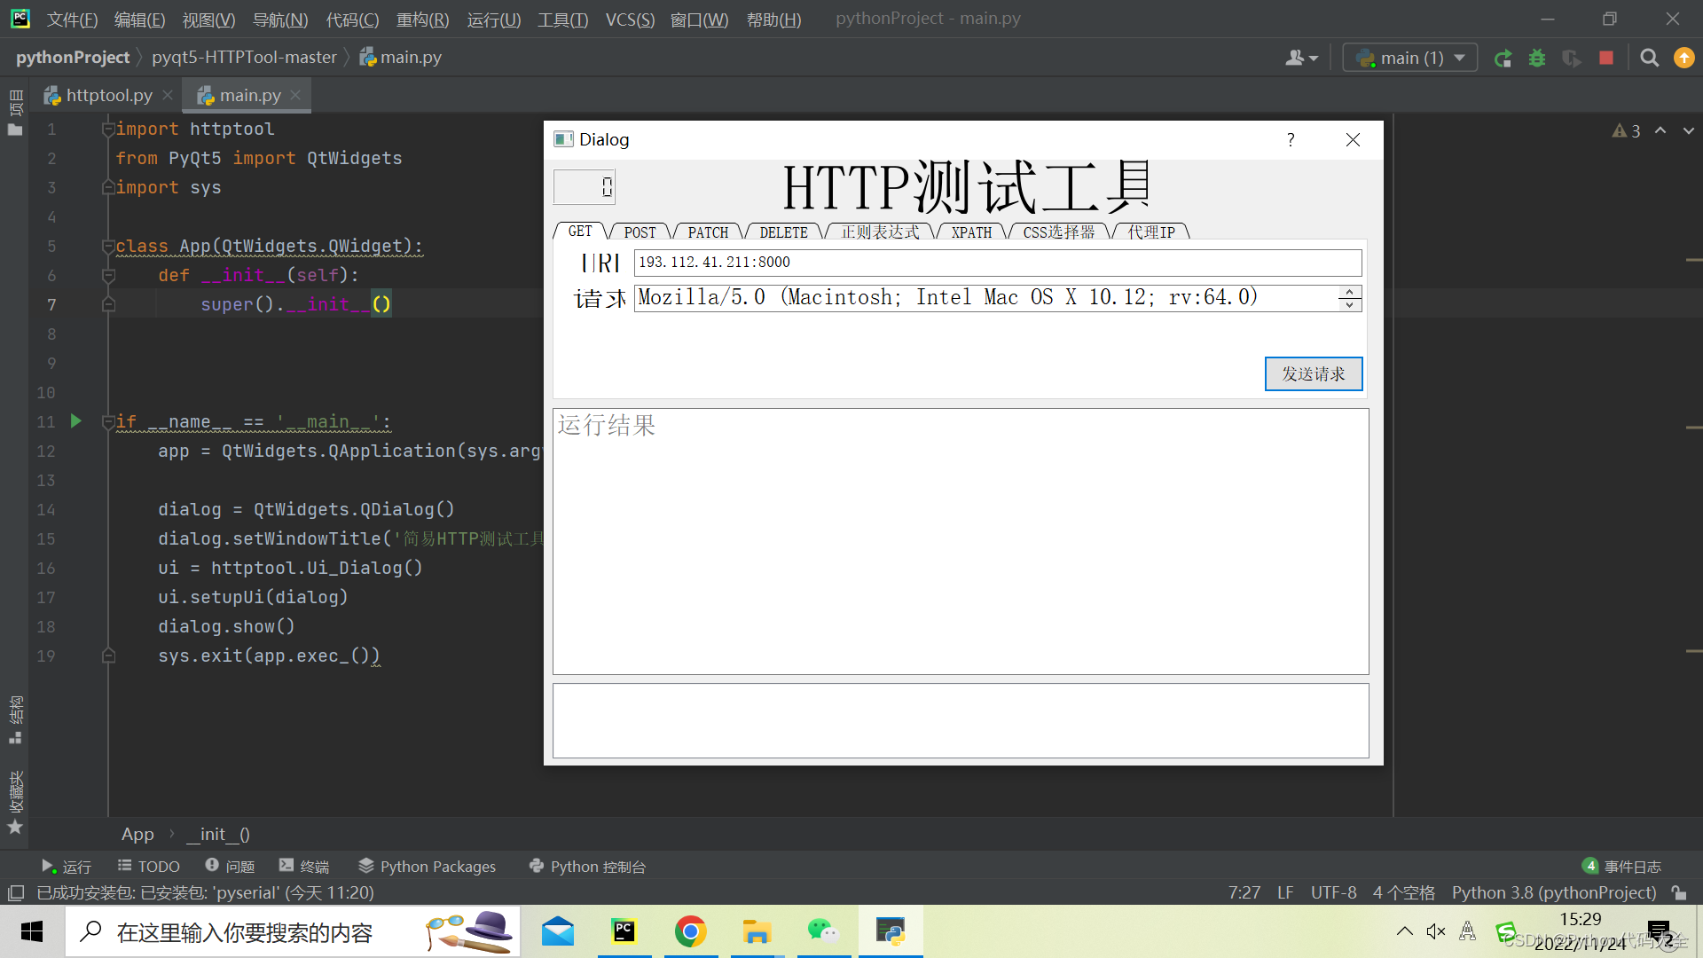Click the Rerun main green arrow icon
The height and width of the screenshot is (958, 1703).
(1503, 59)
